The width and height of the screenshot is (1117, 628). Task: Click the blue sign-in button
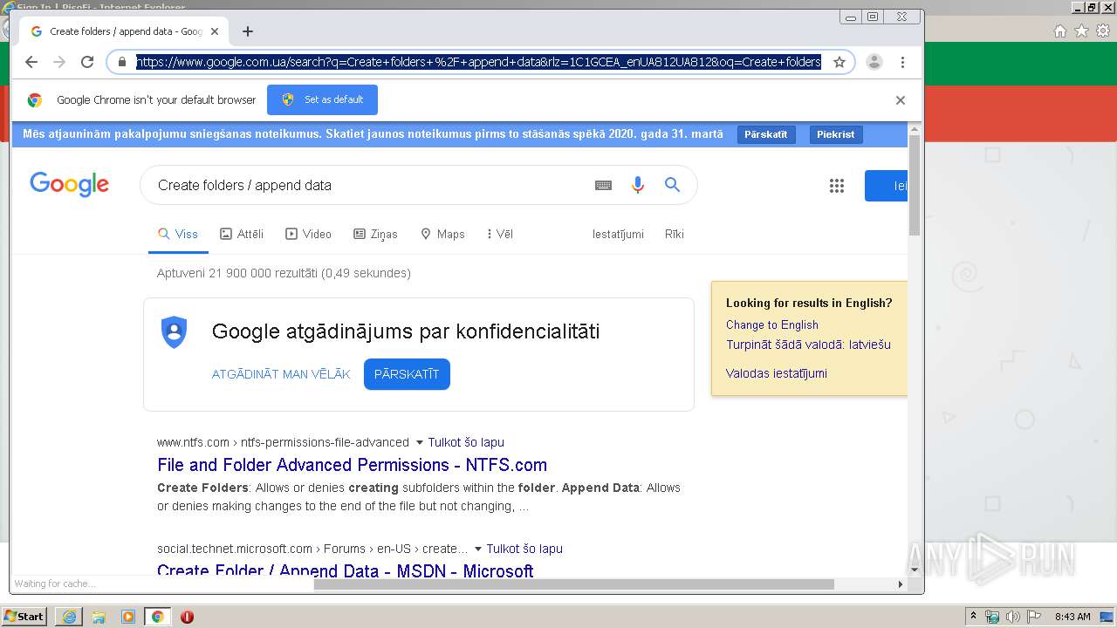886,186
